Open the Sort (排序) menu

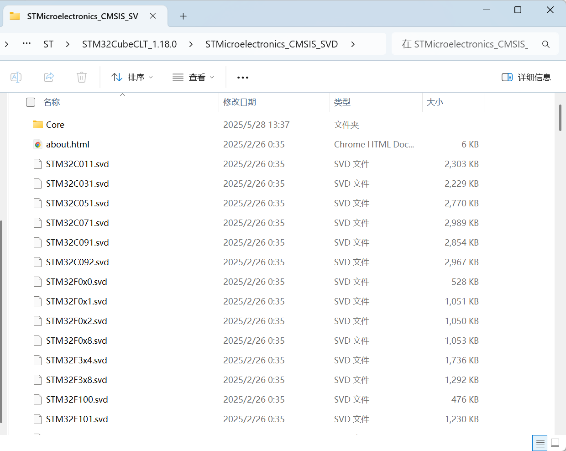[x=132, y=77]
